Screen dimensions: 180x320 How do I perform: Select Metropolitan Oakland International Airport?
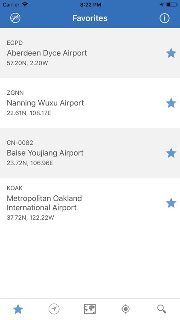pos(90,203)
